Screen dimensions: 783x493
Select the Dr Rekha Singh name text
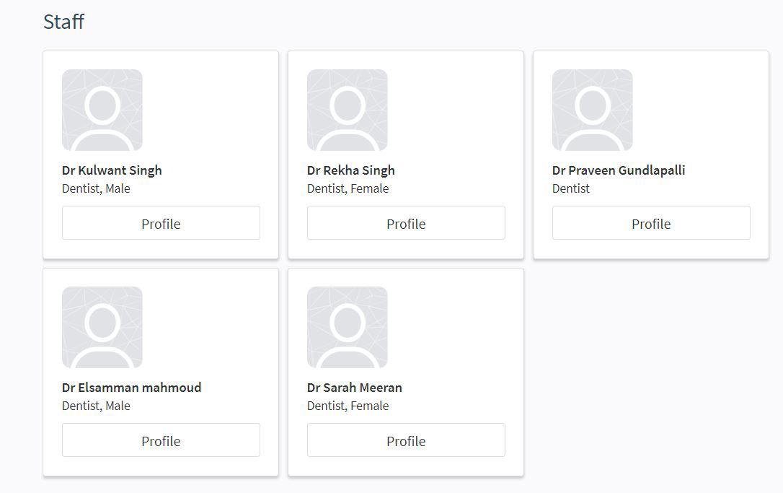click(351, 170)
